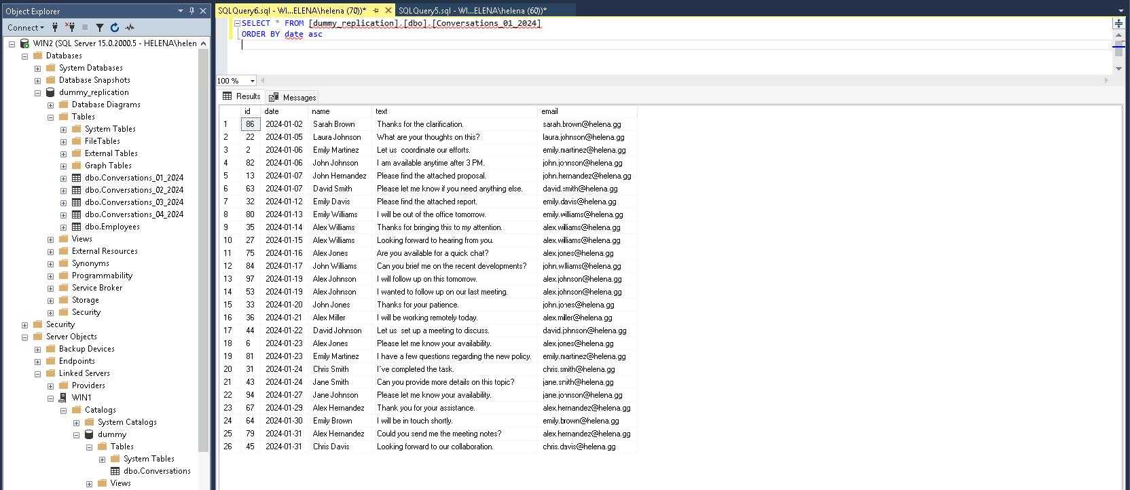Image resolution: width=1130 pixels, height=490 pixels.
Task: Click the WIN2 server icon in tree
Action: [x=24, y=43]
